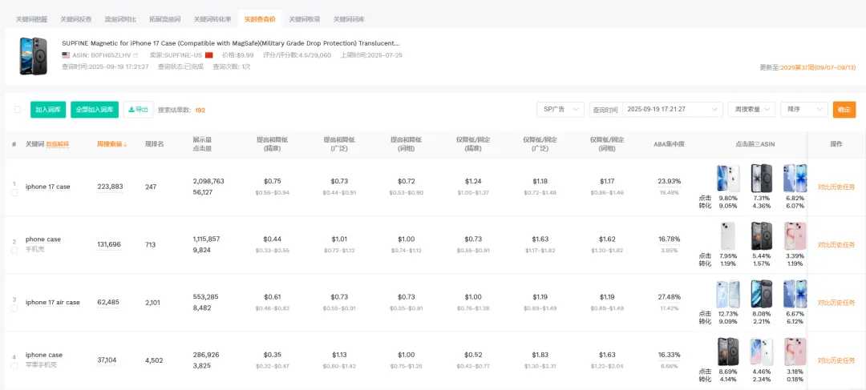Open the 降序 sort order dropdown
Image resolution: width=866 pixels, height=390 pixels.
click(804, 109)
